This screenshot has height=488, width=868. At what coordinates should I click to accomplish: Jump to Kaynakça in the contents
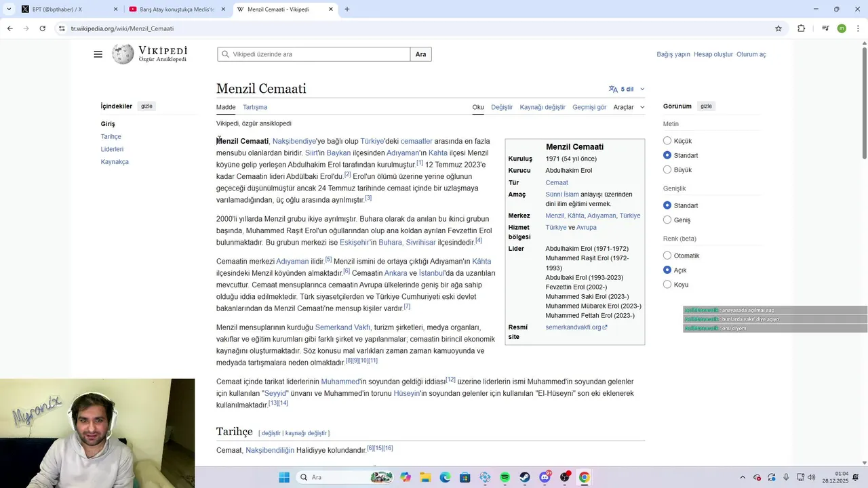point(115,162)
